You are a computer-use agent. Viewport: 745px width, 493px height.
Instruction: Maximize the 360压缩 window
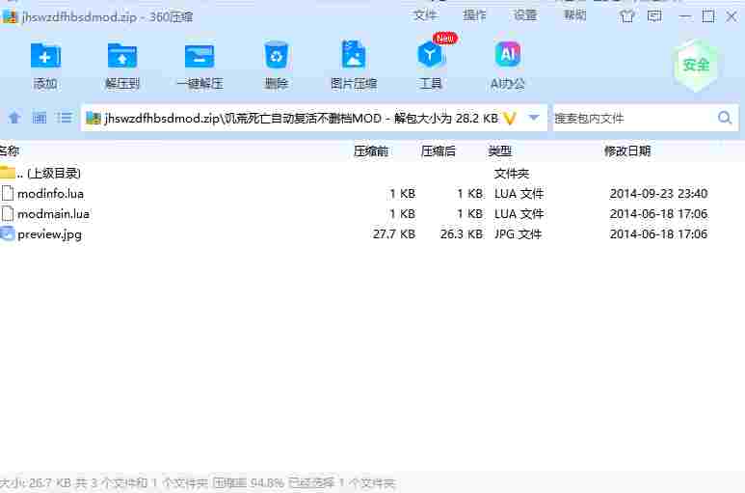tap(708, 16)
